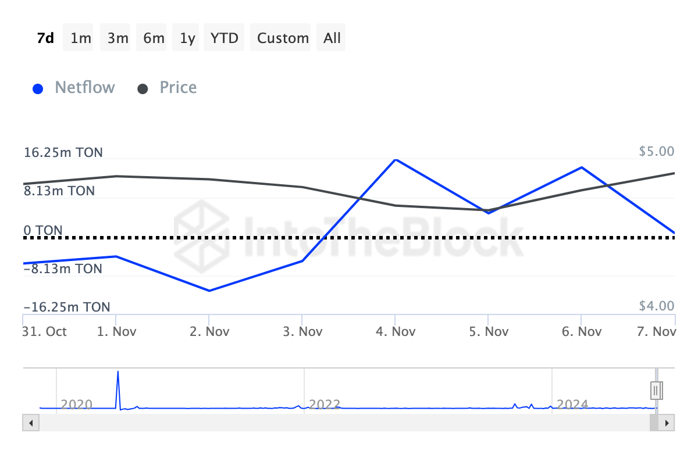The image size is (698, 465).
Task: Hide the Netflow series label
Action: pyautogui.click(x=85, y=88)
